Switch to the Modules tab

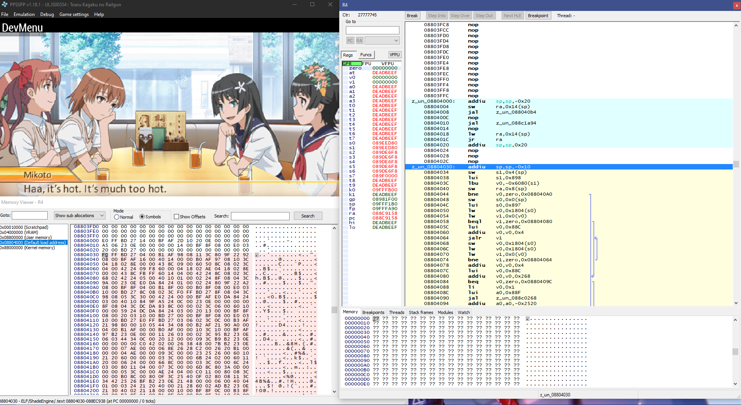click(445, 312)
